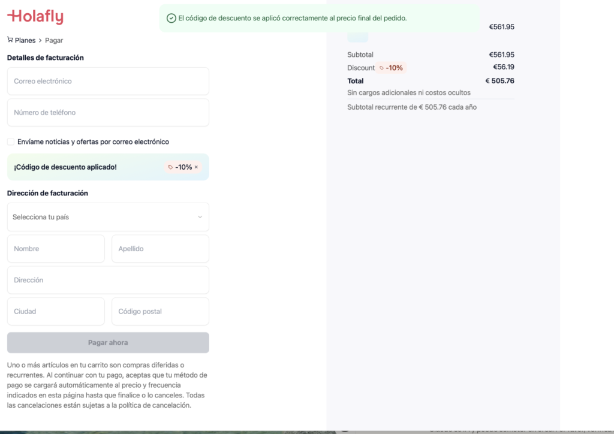Click the shopping cart icon in the breadcrumb
The image size is (614, 434).
point(9,40)
